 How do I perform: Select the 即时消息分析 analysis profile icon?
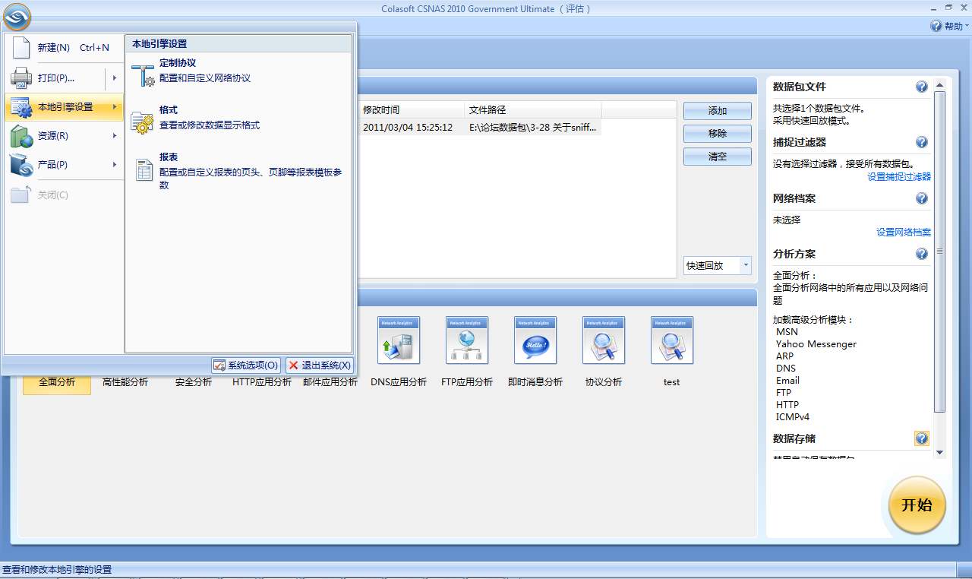(x=535, y=340)
